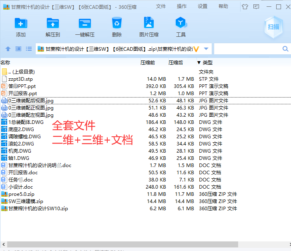
Task: Switch to the list view mode
Action: tap(29, 49)
